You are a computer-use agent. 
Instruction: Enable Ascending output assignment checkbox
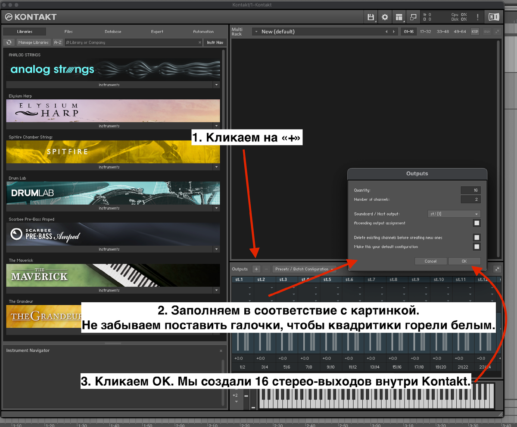(x=477, y=223)
